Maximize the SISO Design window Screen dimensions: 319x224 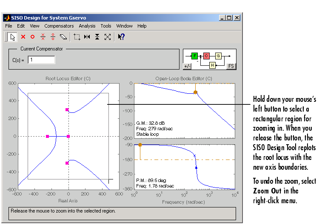coord(229,18)
